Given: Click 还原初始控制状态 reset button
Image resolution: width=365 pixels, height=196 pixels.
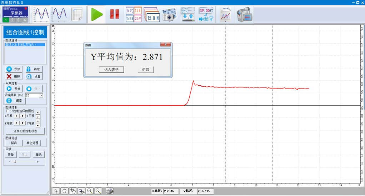Looking at the screenshot, I should [25, 131].
